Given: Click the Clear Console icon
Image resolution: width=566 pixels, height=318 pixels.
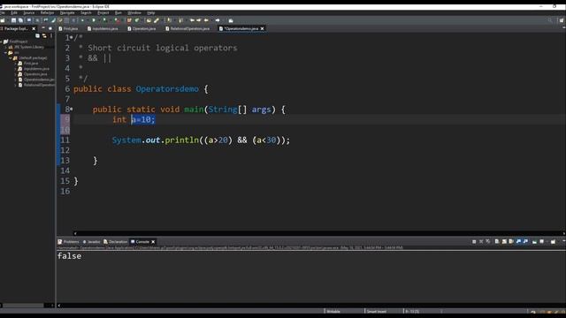Looking at the screenshot, I should 497,241.
